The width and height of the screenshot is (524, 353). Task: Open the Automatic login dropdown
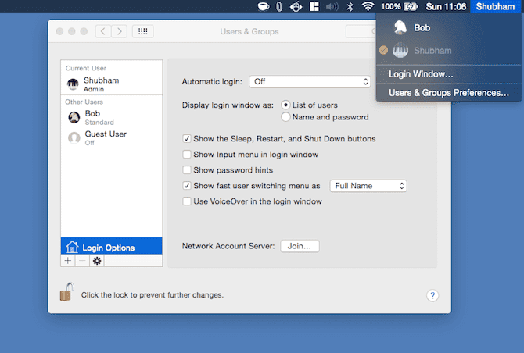310,81
